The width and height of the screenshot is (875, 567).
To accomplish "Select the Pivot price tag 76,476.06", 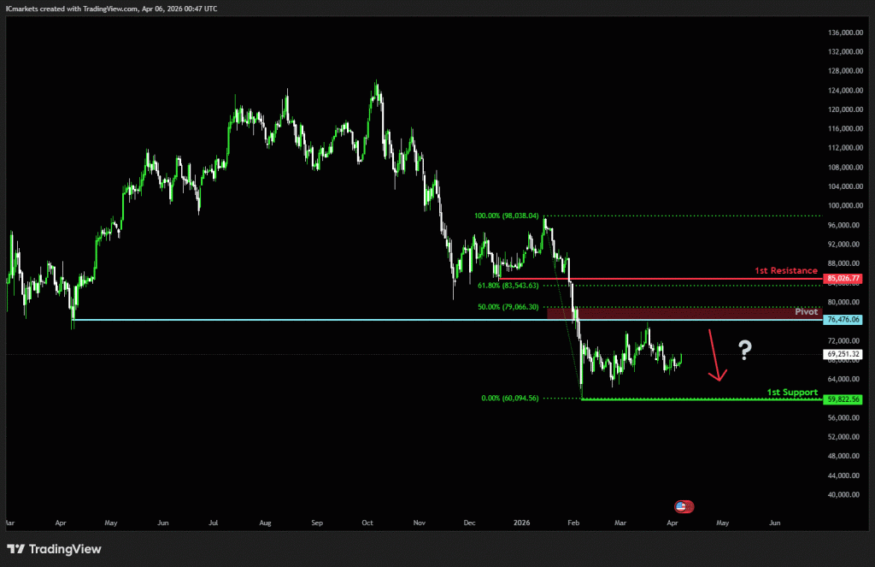I will [x=843, y=319].
